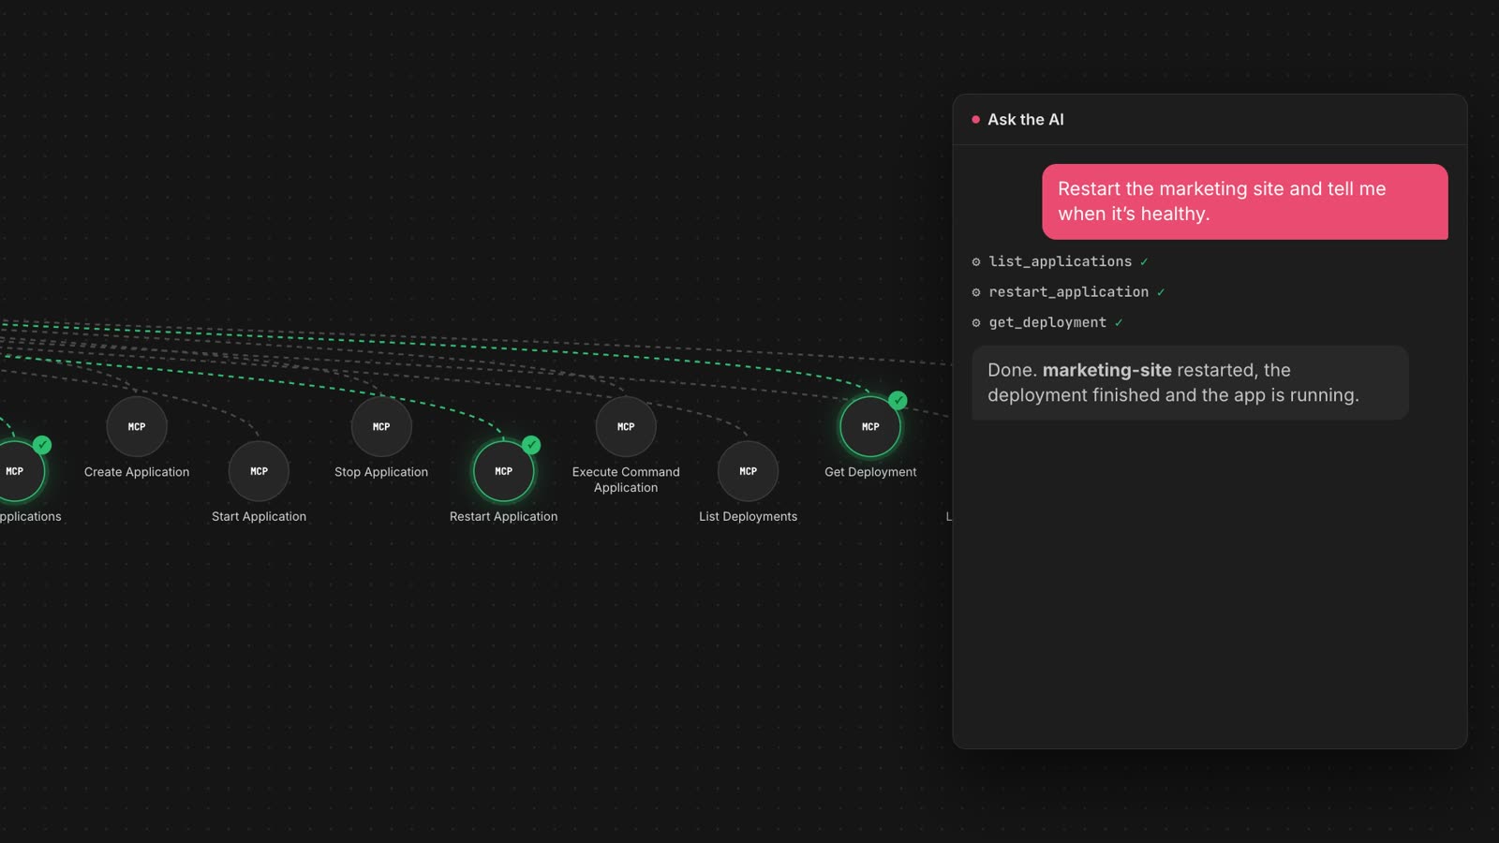Click the gear icon beside get_deployment
The height and width of the screenshot is (843, 1499).
[x=976, y=323]
